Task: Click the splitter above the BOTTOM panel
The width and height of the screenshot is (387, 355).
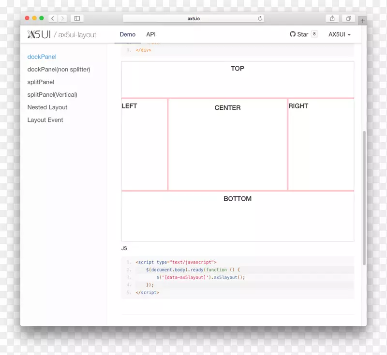Action: 238,191
